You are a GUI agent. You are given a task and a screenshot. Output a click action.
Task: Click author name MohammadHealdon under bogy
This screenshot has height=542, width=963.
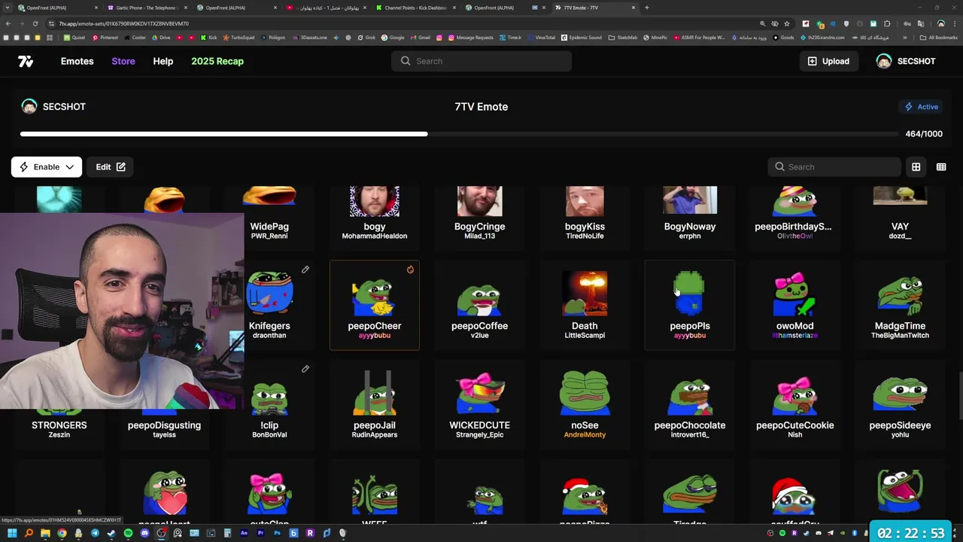coord(375,236)
